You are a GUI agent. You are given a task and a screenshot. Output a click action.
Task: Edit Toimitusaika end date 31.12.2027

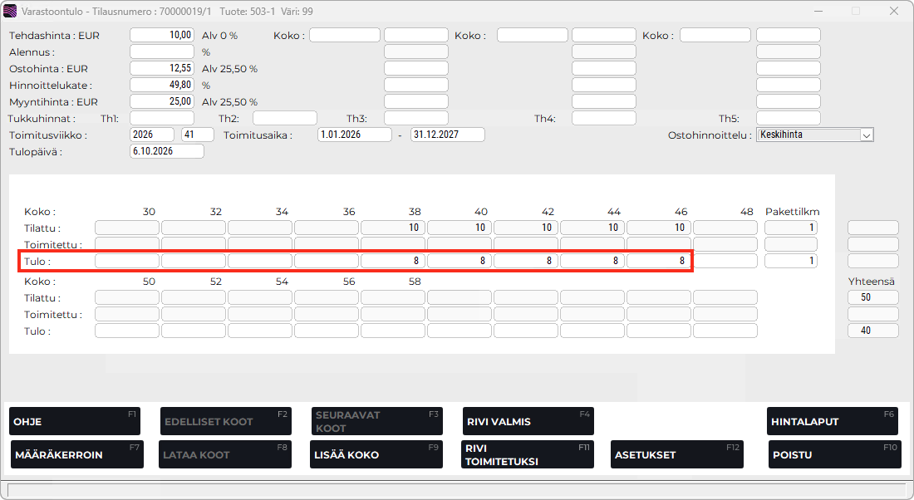coord(448,135)
